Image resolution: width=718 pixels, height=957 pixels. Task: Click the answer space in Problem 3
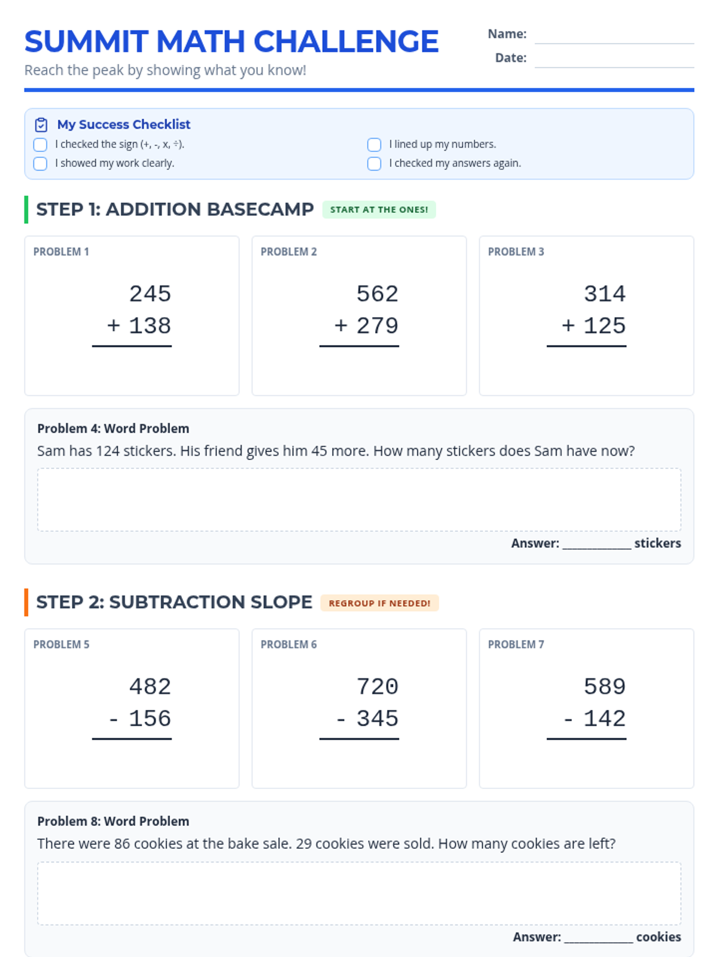[x=586, y=367]
